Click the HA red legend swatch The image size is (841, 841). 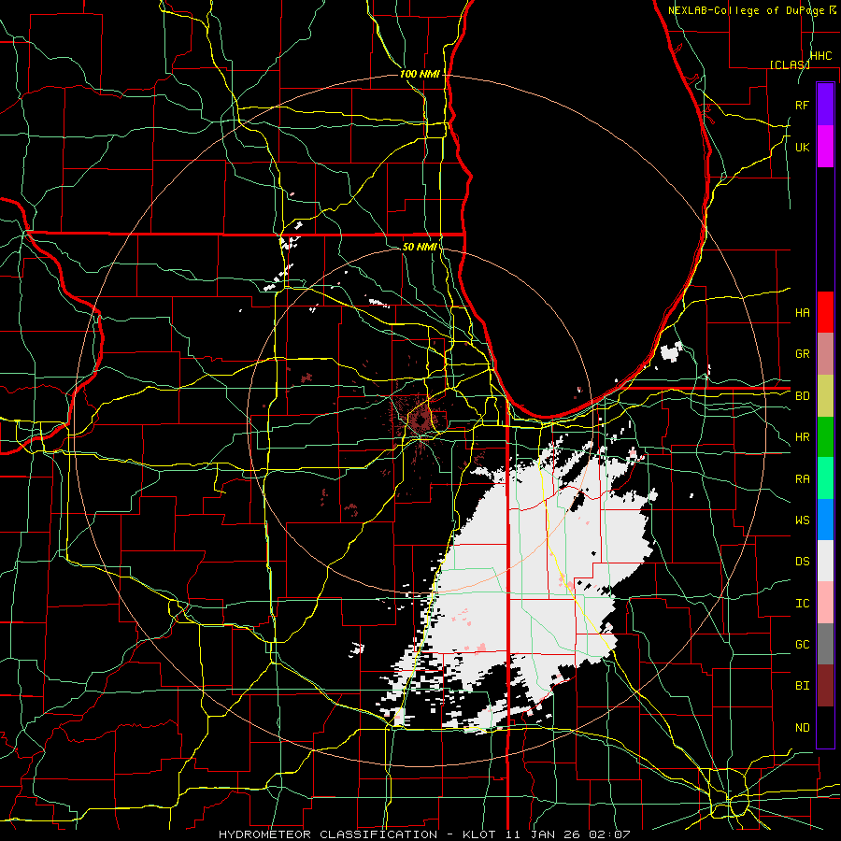[x=825, y=312]
